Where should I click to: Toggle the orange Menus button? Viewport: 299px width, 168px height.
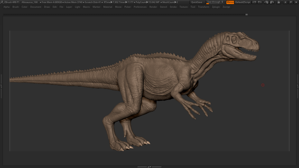tap(230, 2)
